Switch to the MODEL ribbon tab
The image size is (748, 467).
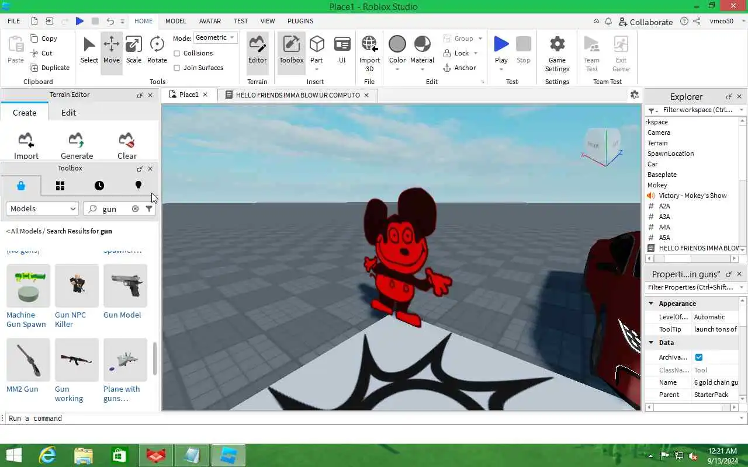pyautogui.click(x=175, y=21)
